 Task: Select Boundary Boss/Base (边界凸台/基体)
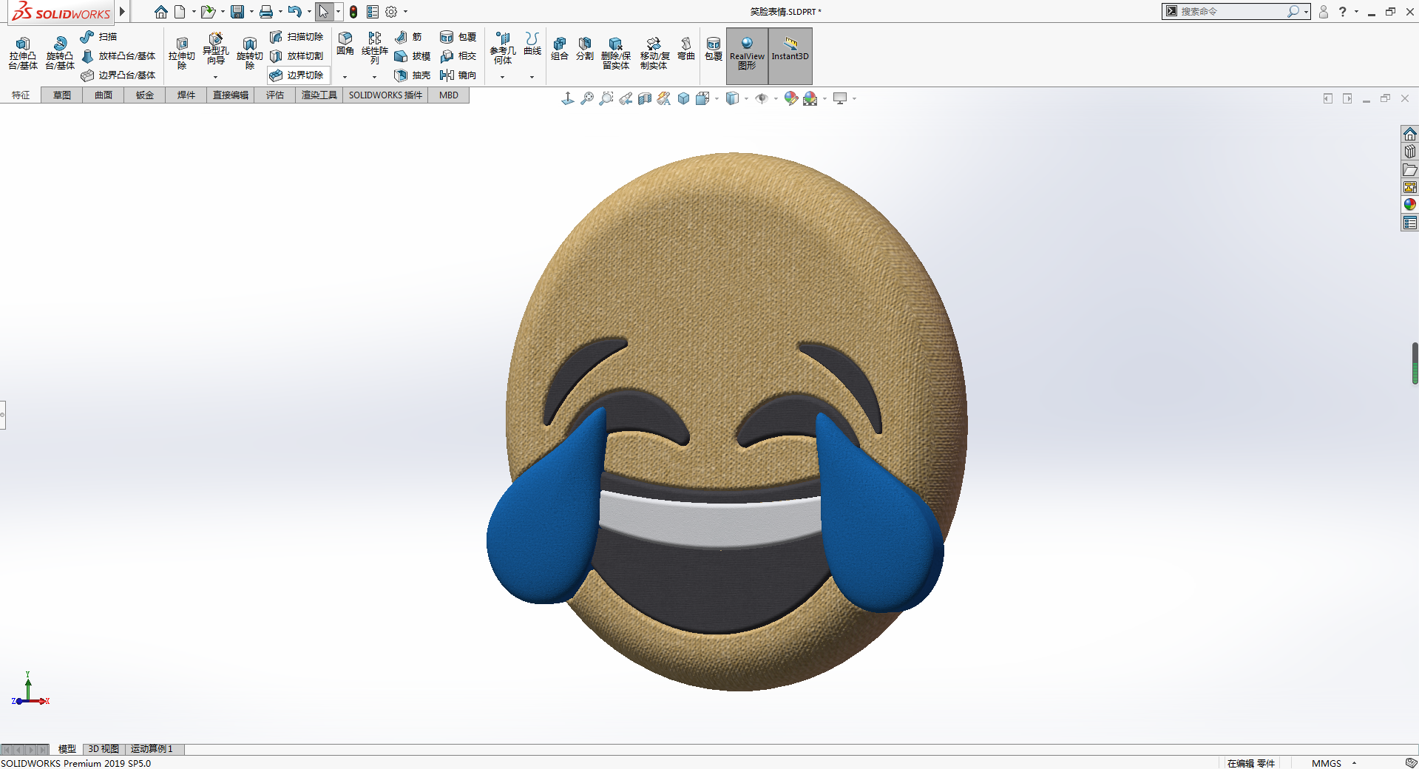pos(118,75)
